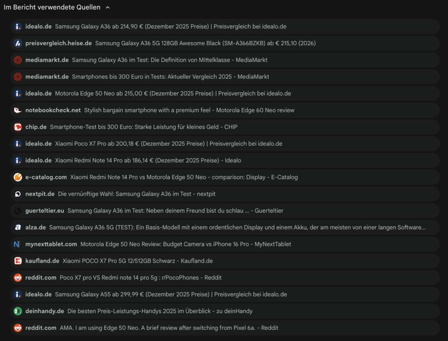Screen dimensions: 448x341
Task: Click the notebookcheck.net favicon
Action: (x=18, y=110)
